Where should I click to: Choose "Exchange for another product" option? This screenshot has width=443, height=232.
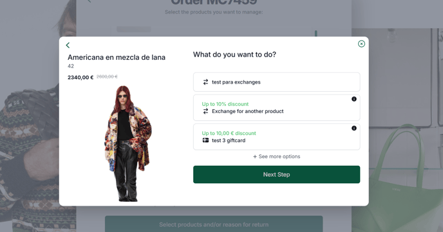pyautogui.click(x=277, y=108)
